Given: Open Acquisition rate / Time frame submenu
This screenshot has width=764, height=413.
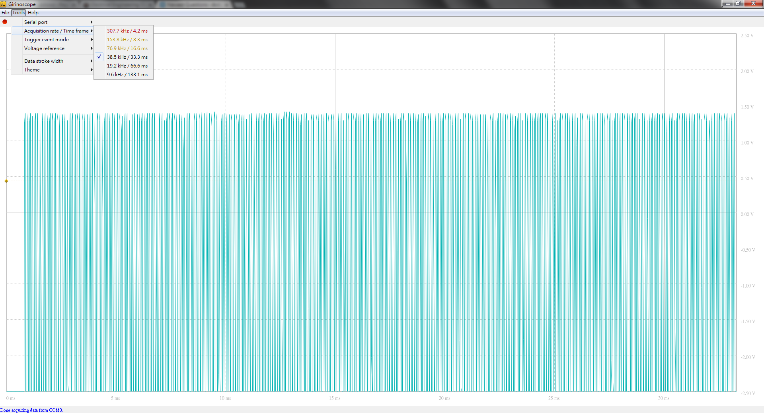Looking at the screenshot, I should (53, 31).
